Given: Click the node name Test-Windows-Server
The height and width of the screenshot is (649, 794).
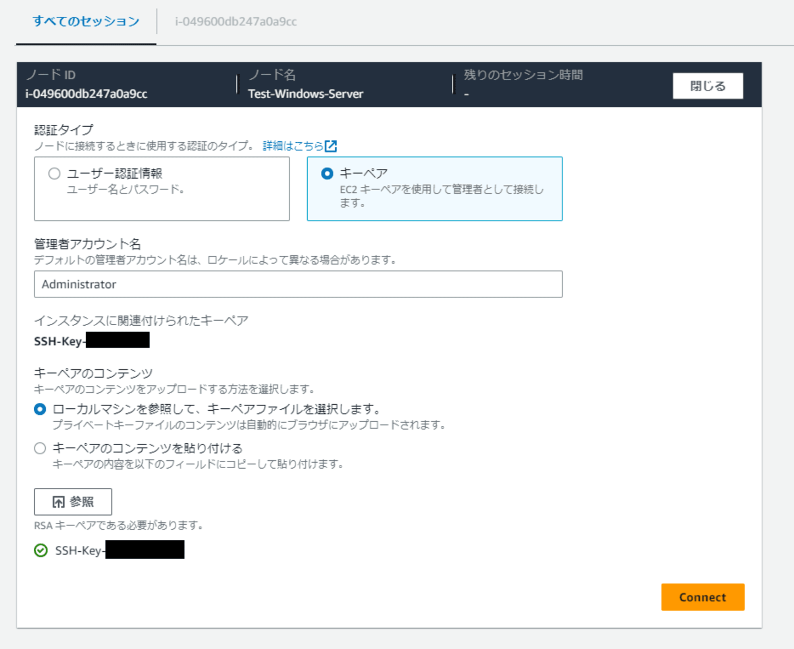Looking at the screenshot, I should click(x=306, y=94).
